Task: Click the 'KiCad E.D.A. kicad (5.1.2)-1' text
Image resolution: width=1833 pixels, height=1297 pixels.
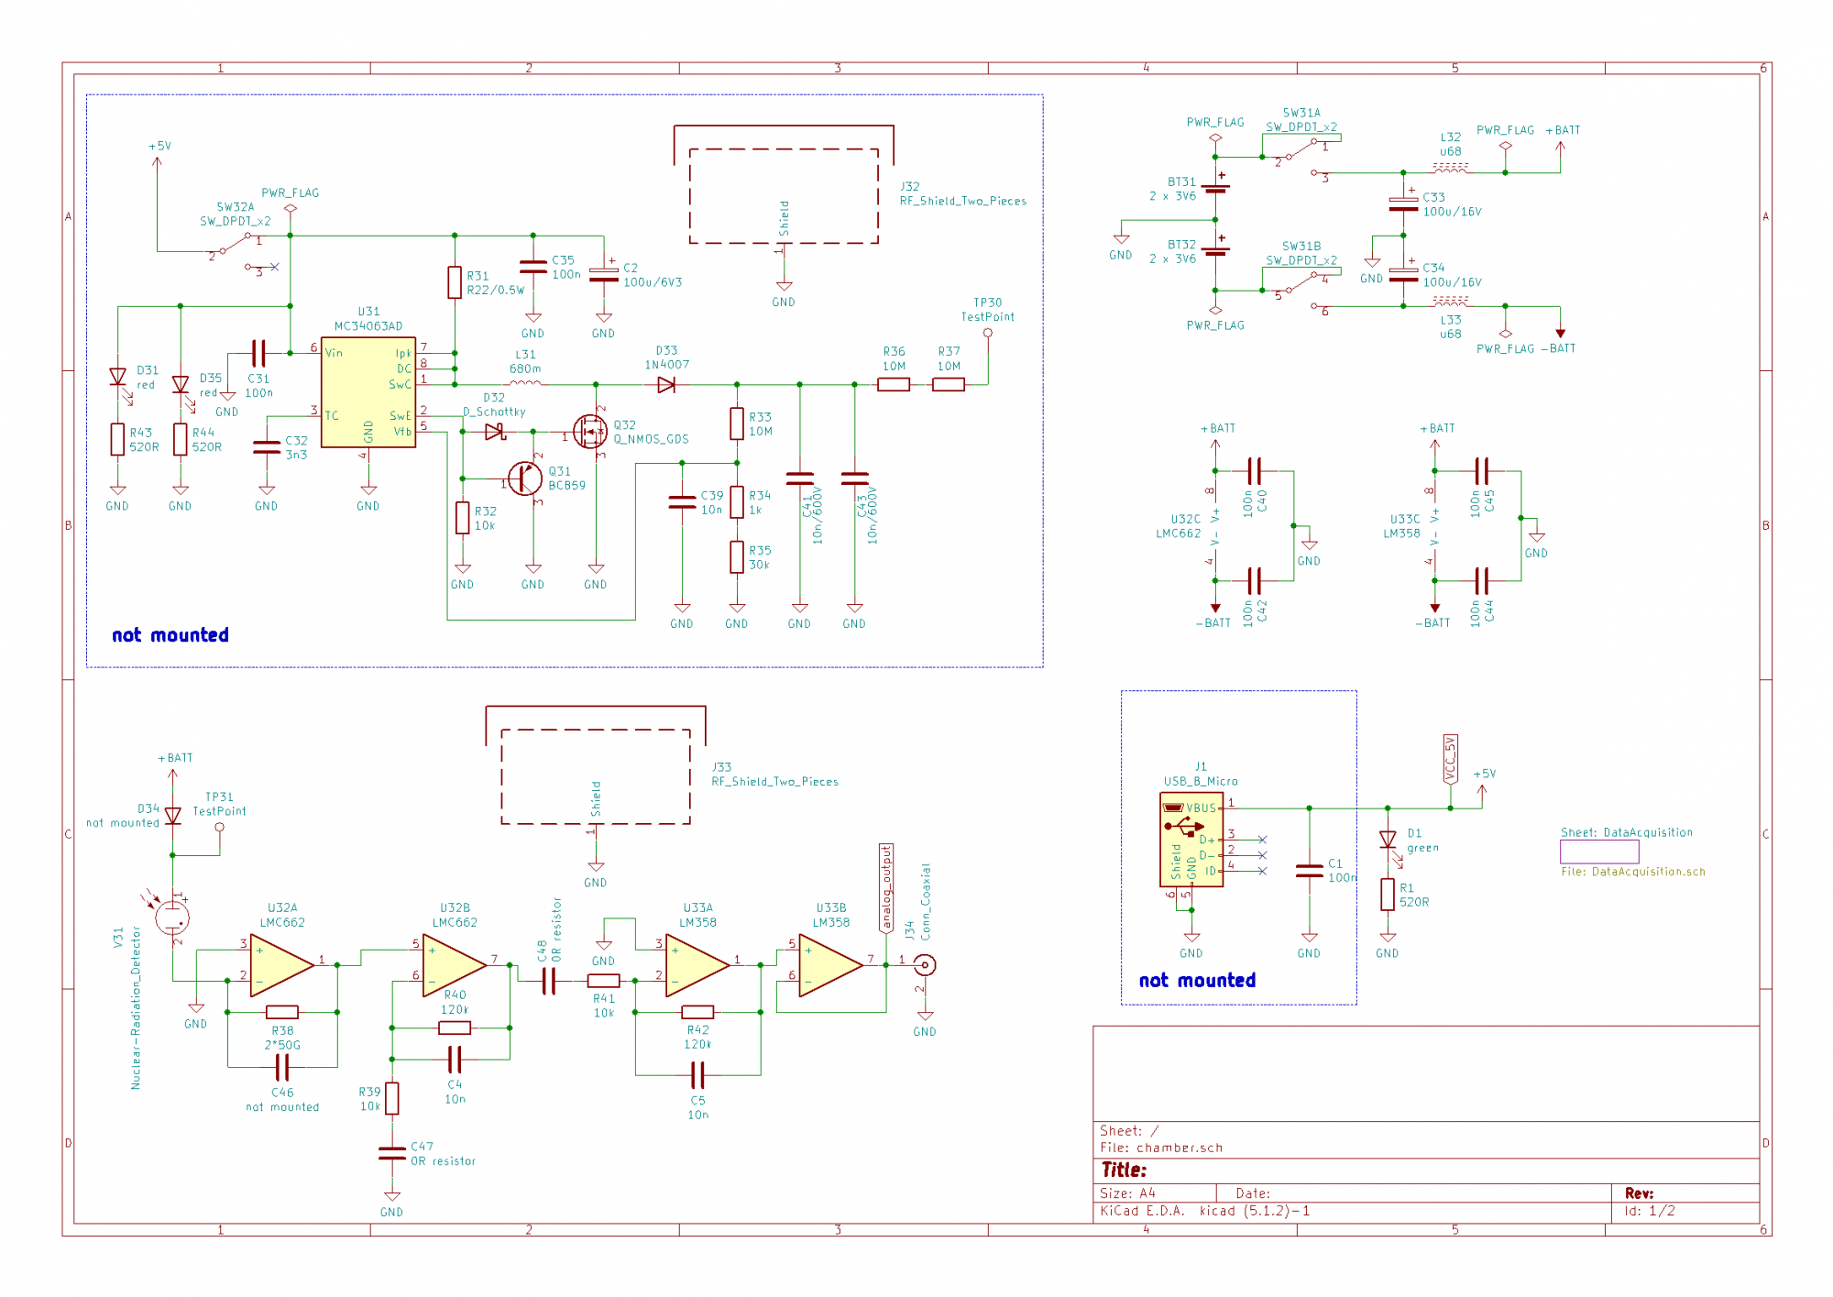Action: [x=1205, y=1211]
